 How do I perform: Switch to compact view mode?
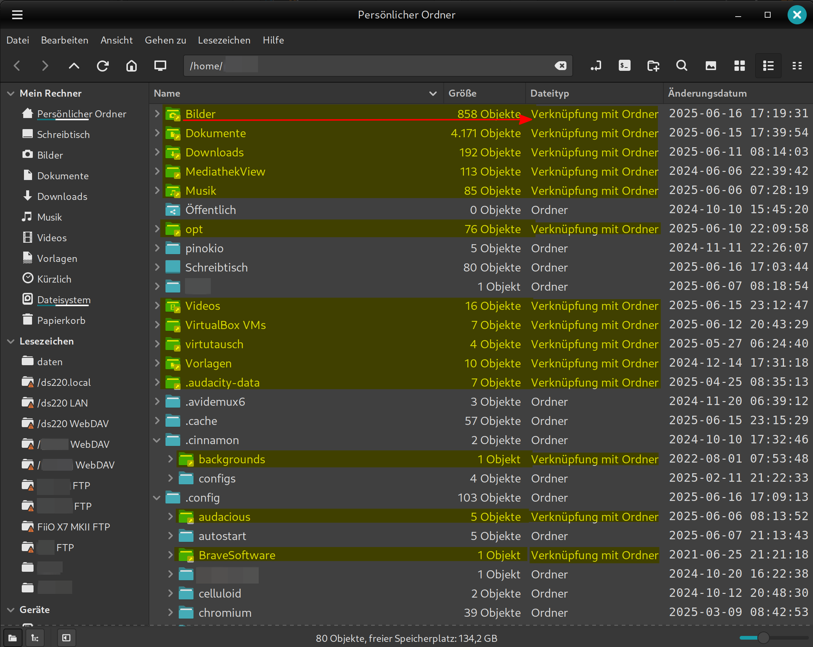pyautogui.click(x=797, y=66)
